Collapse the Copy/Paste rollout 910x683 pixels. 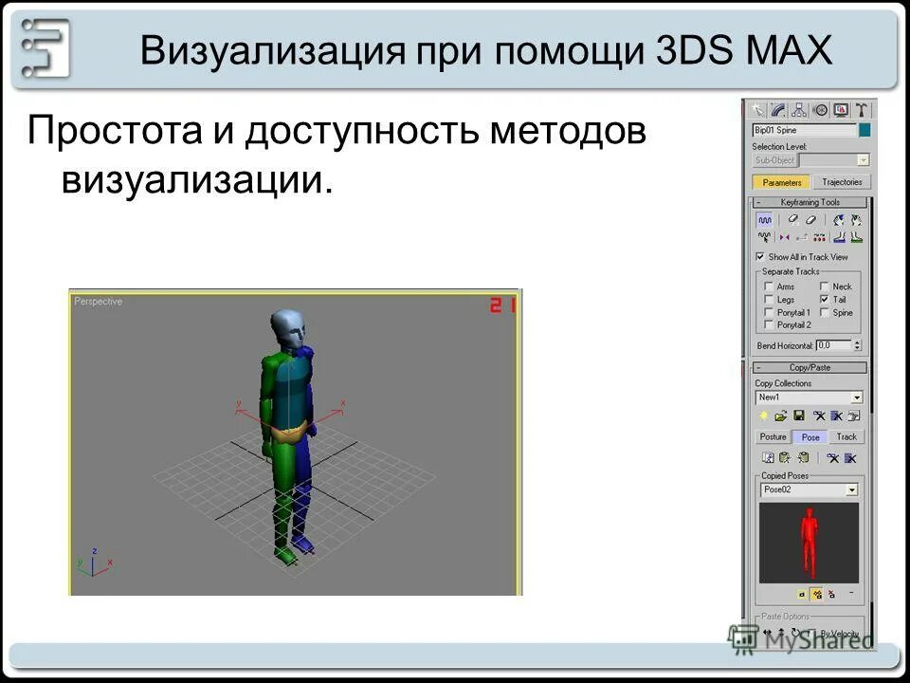(x=810, y=368)
